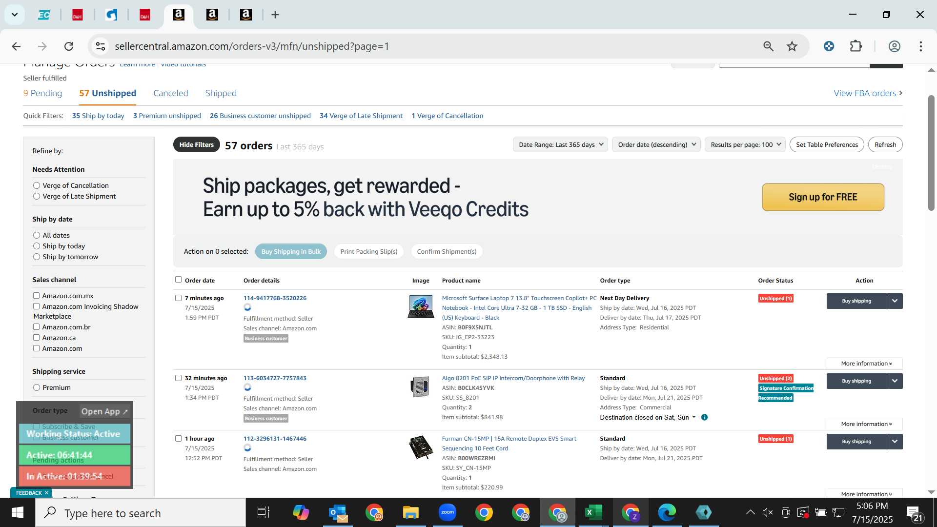The height and width of the screenshot is (527, 937).
Task: Go back using the browser back arrow
Action: pyautogui.click(x=16, y=46)
